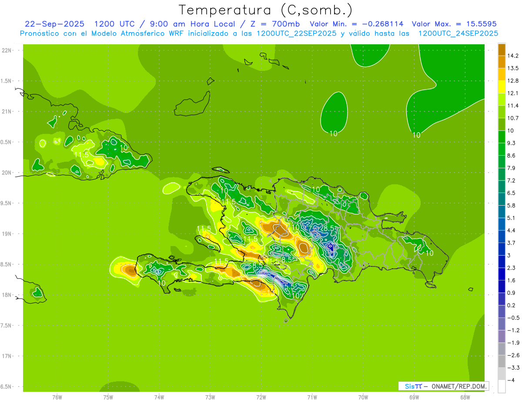Click the 1200UTC_24SEP2025 valid-until timestamp
This screenshot has width=522, height=403.
coord(458,33)
